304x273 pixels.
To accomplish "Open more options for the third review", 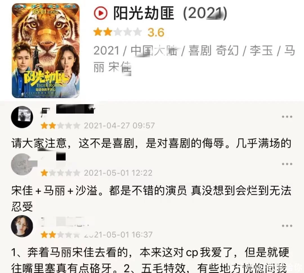I will 287,226.
